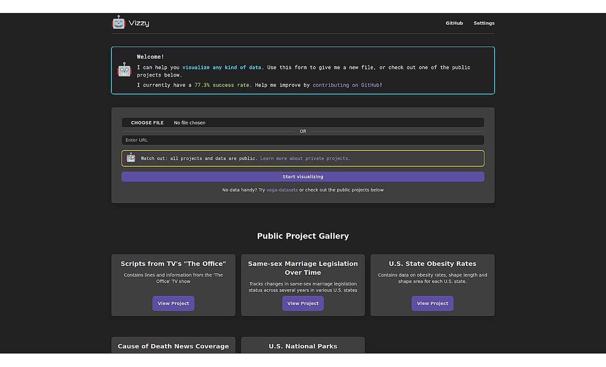View Project for Scripts from The Office
This screenshot has height=367, width=606.
(x=173, y=303)
